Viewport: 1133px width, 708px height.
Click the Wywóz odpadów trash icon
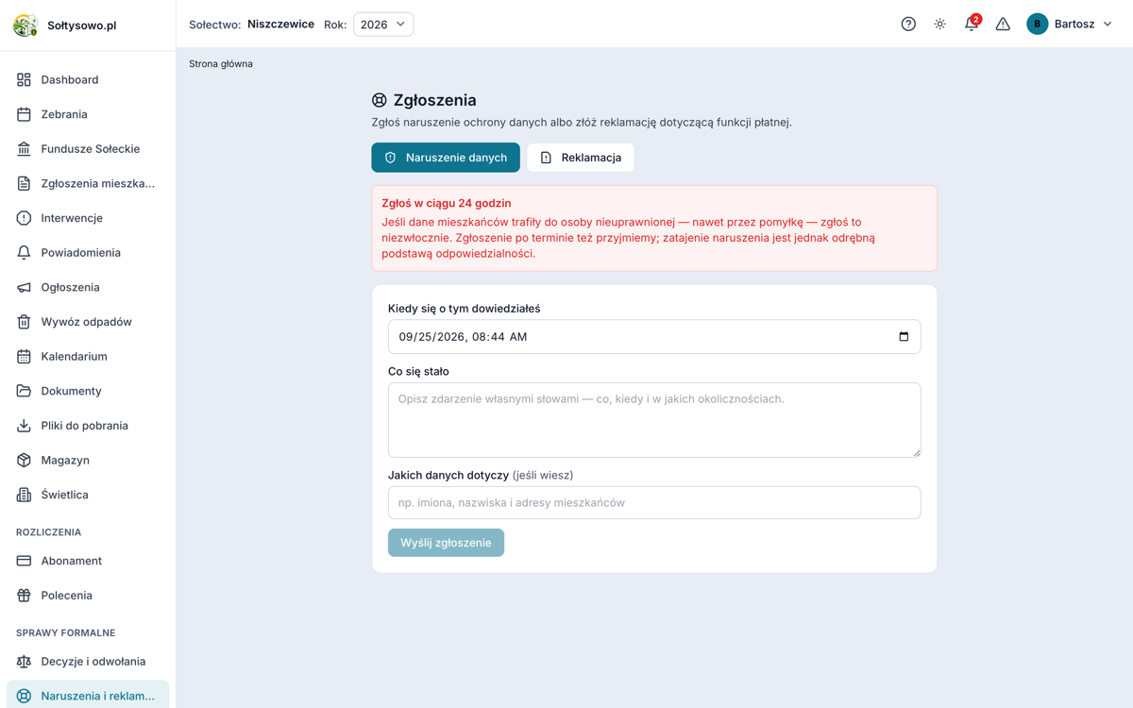(24, 322)
